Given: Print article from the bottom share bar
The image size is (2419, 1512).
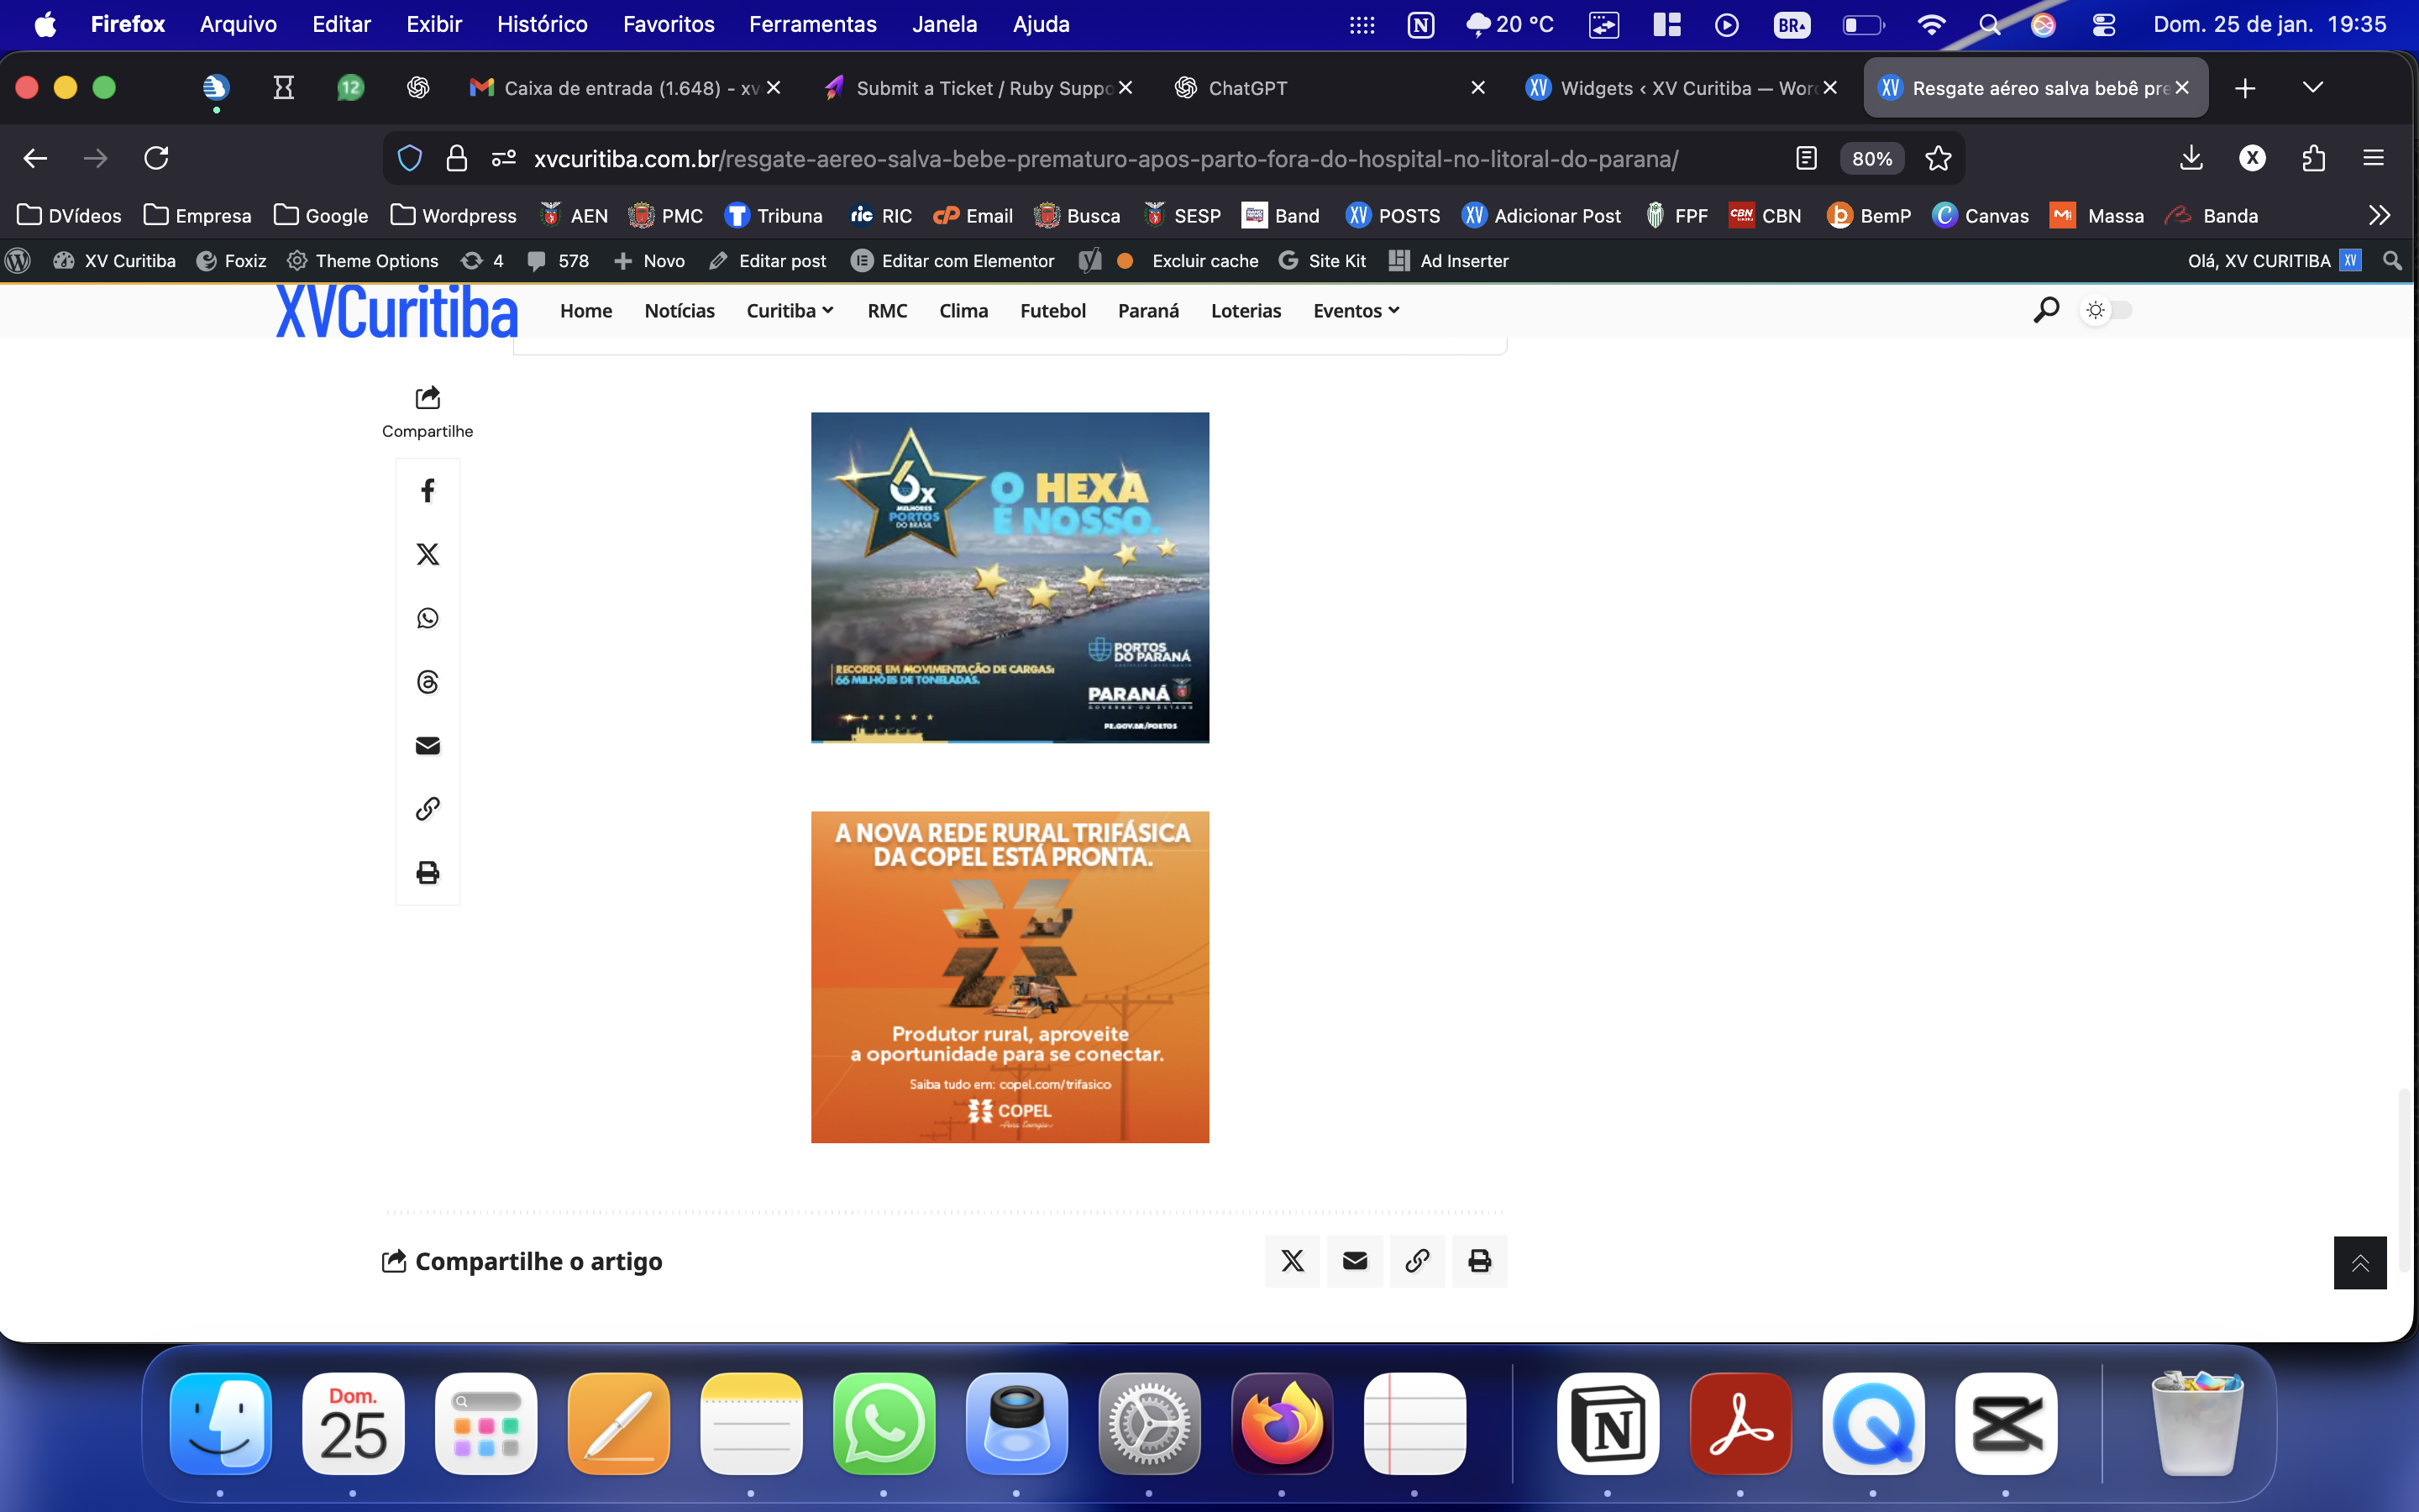Looking at the screenshot, I should click(x=1479, y=1261).
